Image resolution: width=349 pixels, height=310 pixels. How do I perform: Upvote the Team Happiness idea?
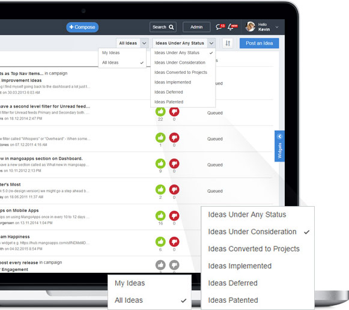pos(160,242)
